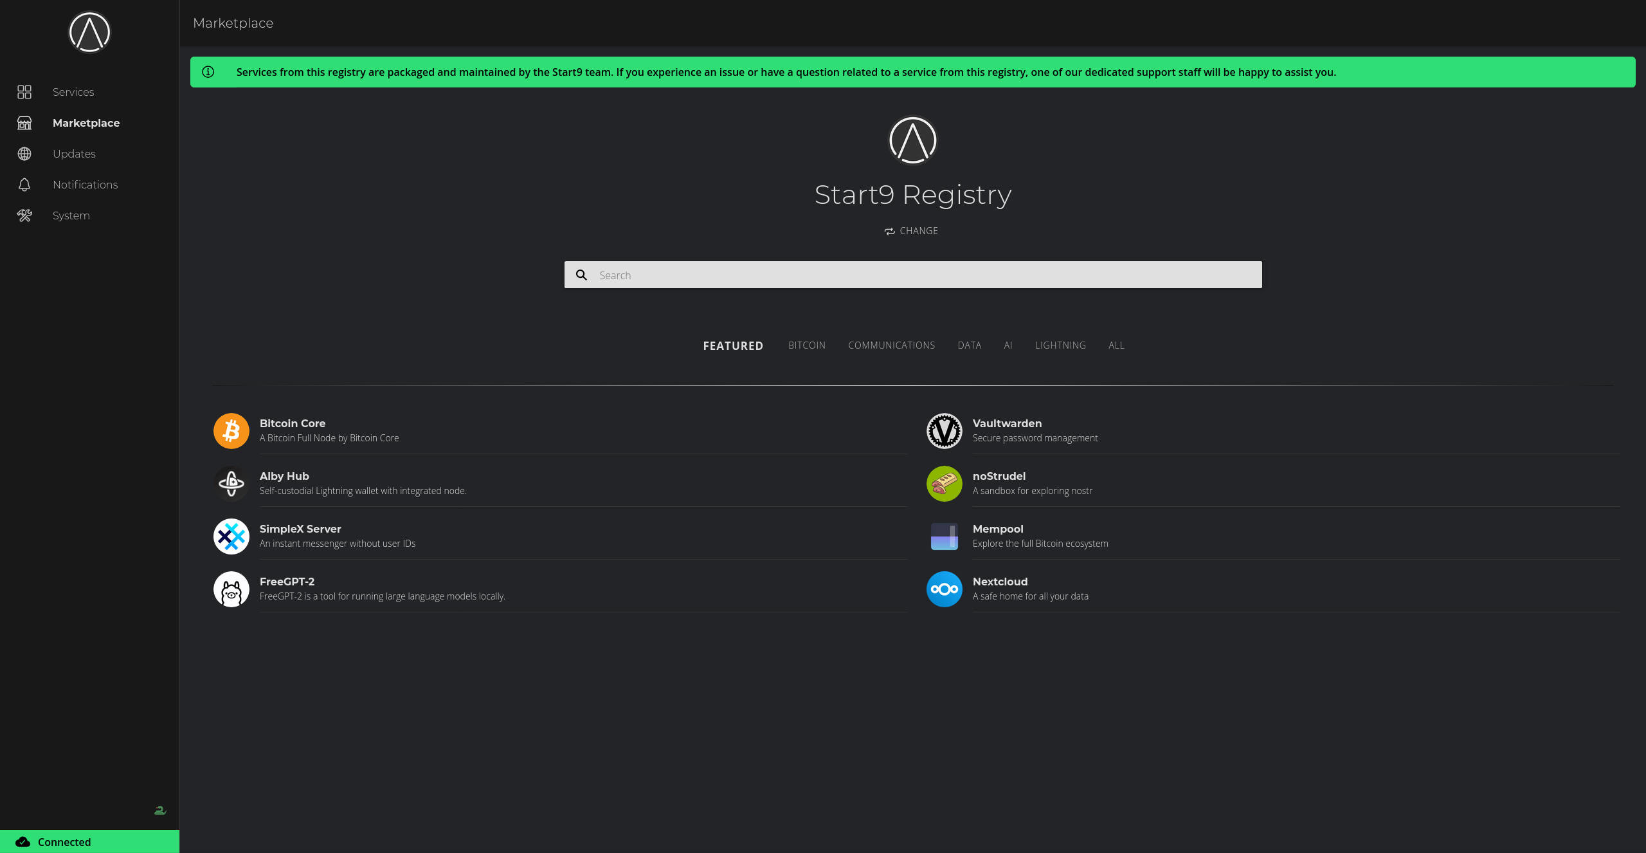This screenshot has height=853, width=1646.
Task: Open the Vaultwarden listing title
Action: 1007,423
